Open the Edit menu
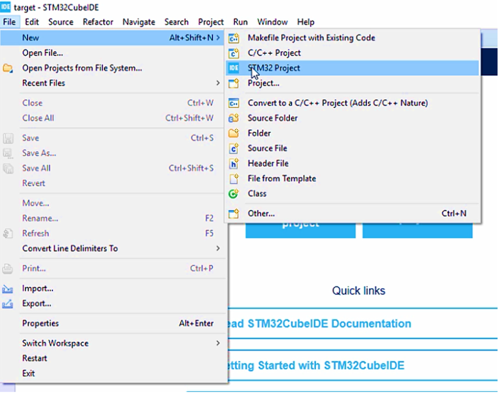500x395 pixels. 32,22
